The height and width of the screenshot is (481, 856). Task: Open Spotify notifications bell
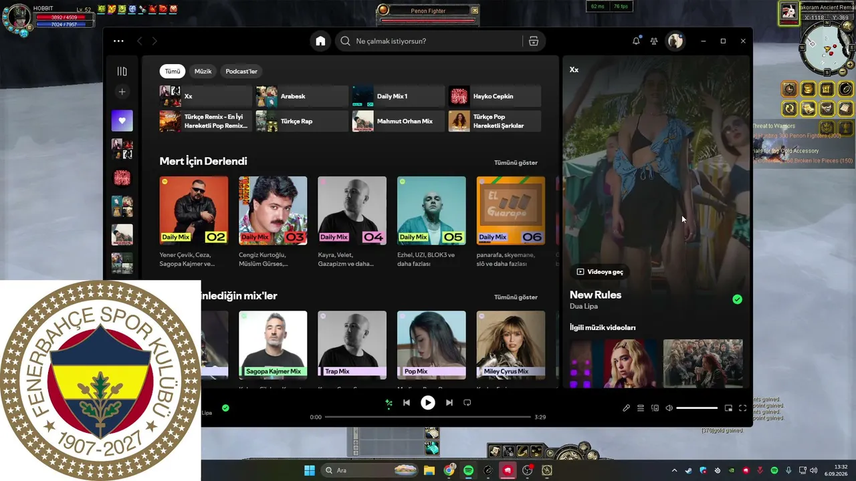point(636,41)
